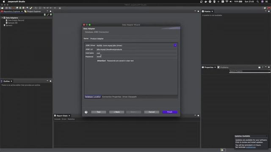The width and height of the screenshot is (271, 152).
Task: Close the Repository Explorer tab
Action: point(22,11)
